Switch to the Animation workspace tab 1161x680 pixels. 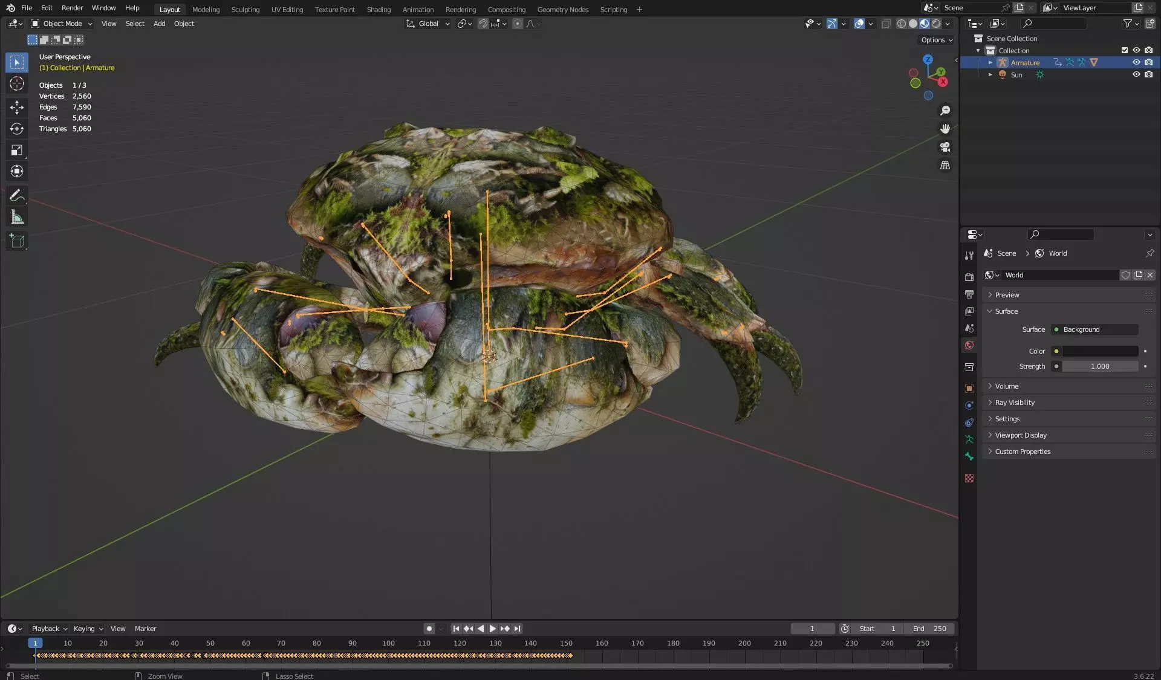[x=418, y=9]
